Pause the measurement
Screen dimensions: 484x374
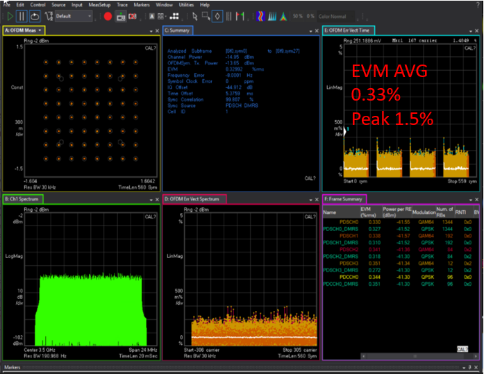21,15
